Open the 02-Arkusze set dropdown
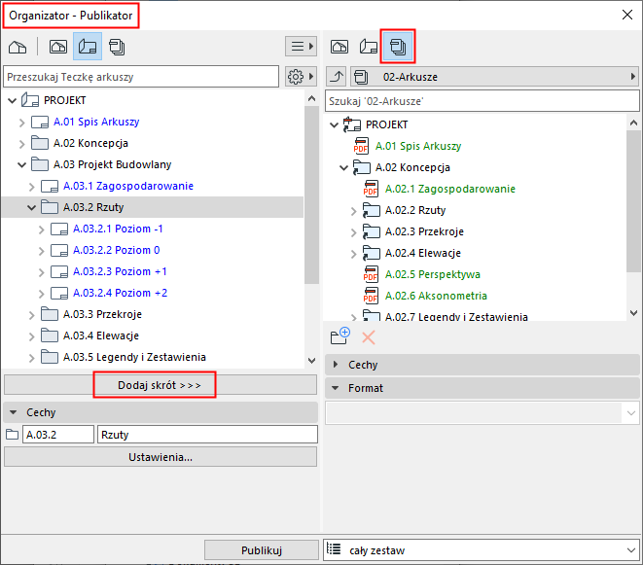Image resolution: width=643 pixels, height=565 pixels. tap(494, 77)
